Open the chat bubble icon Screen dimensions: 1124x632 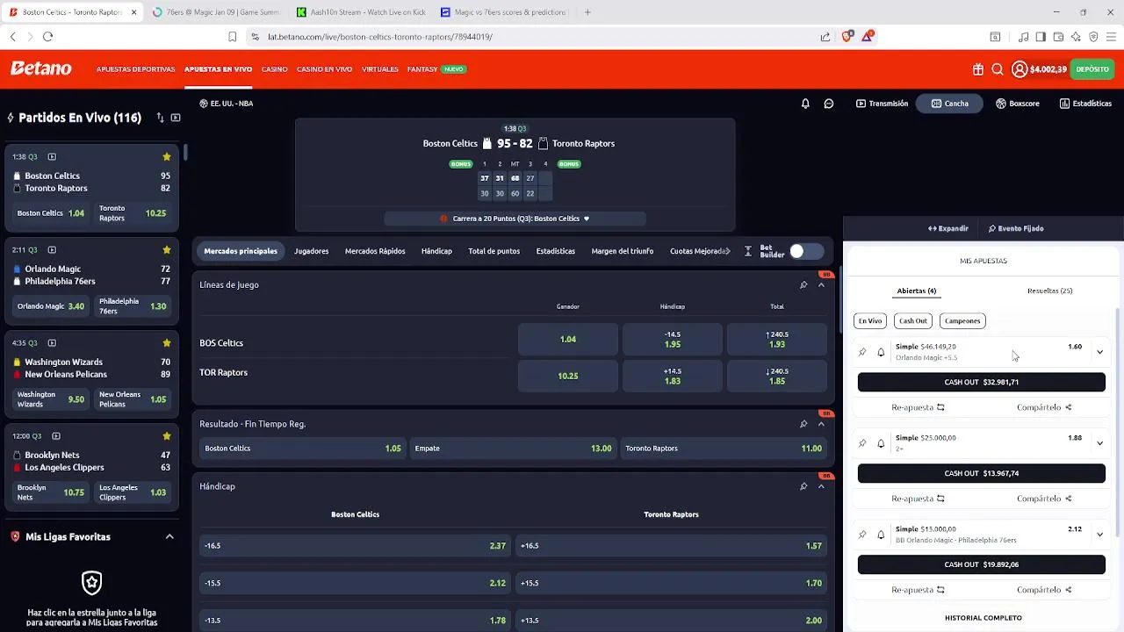tap(828, 104)
